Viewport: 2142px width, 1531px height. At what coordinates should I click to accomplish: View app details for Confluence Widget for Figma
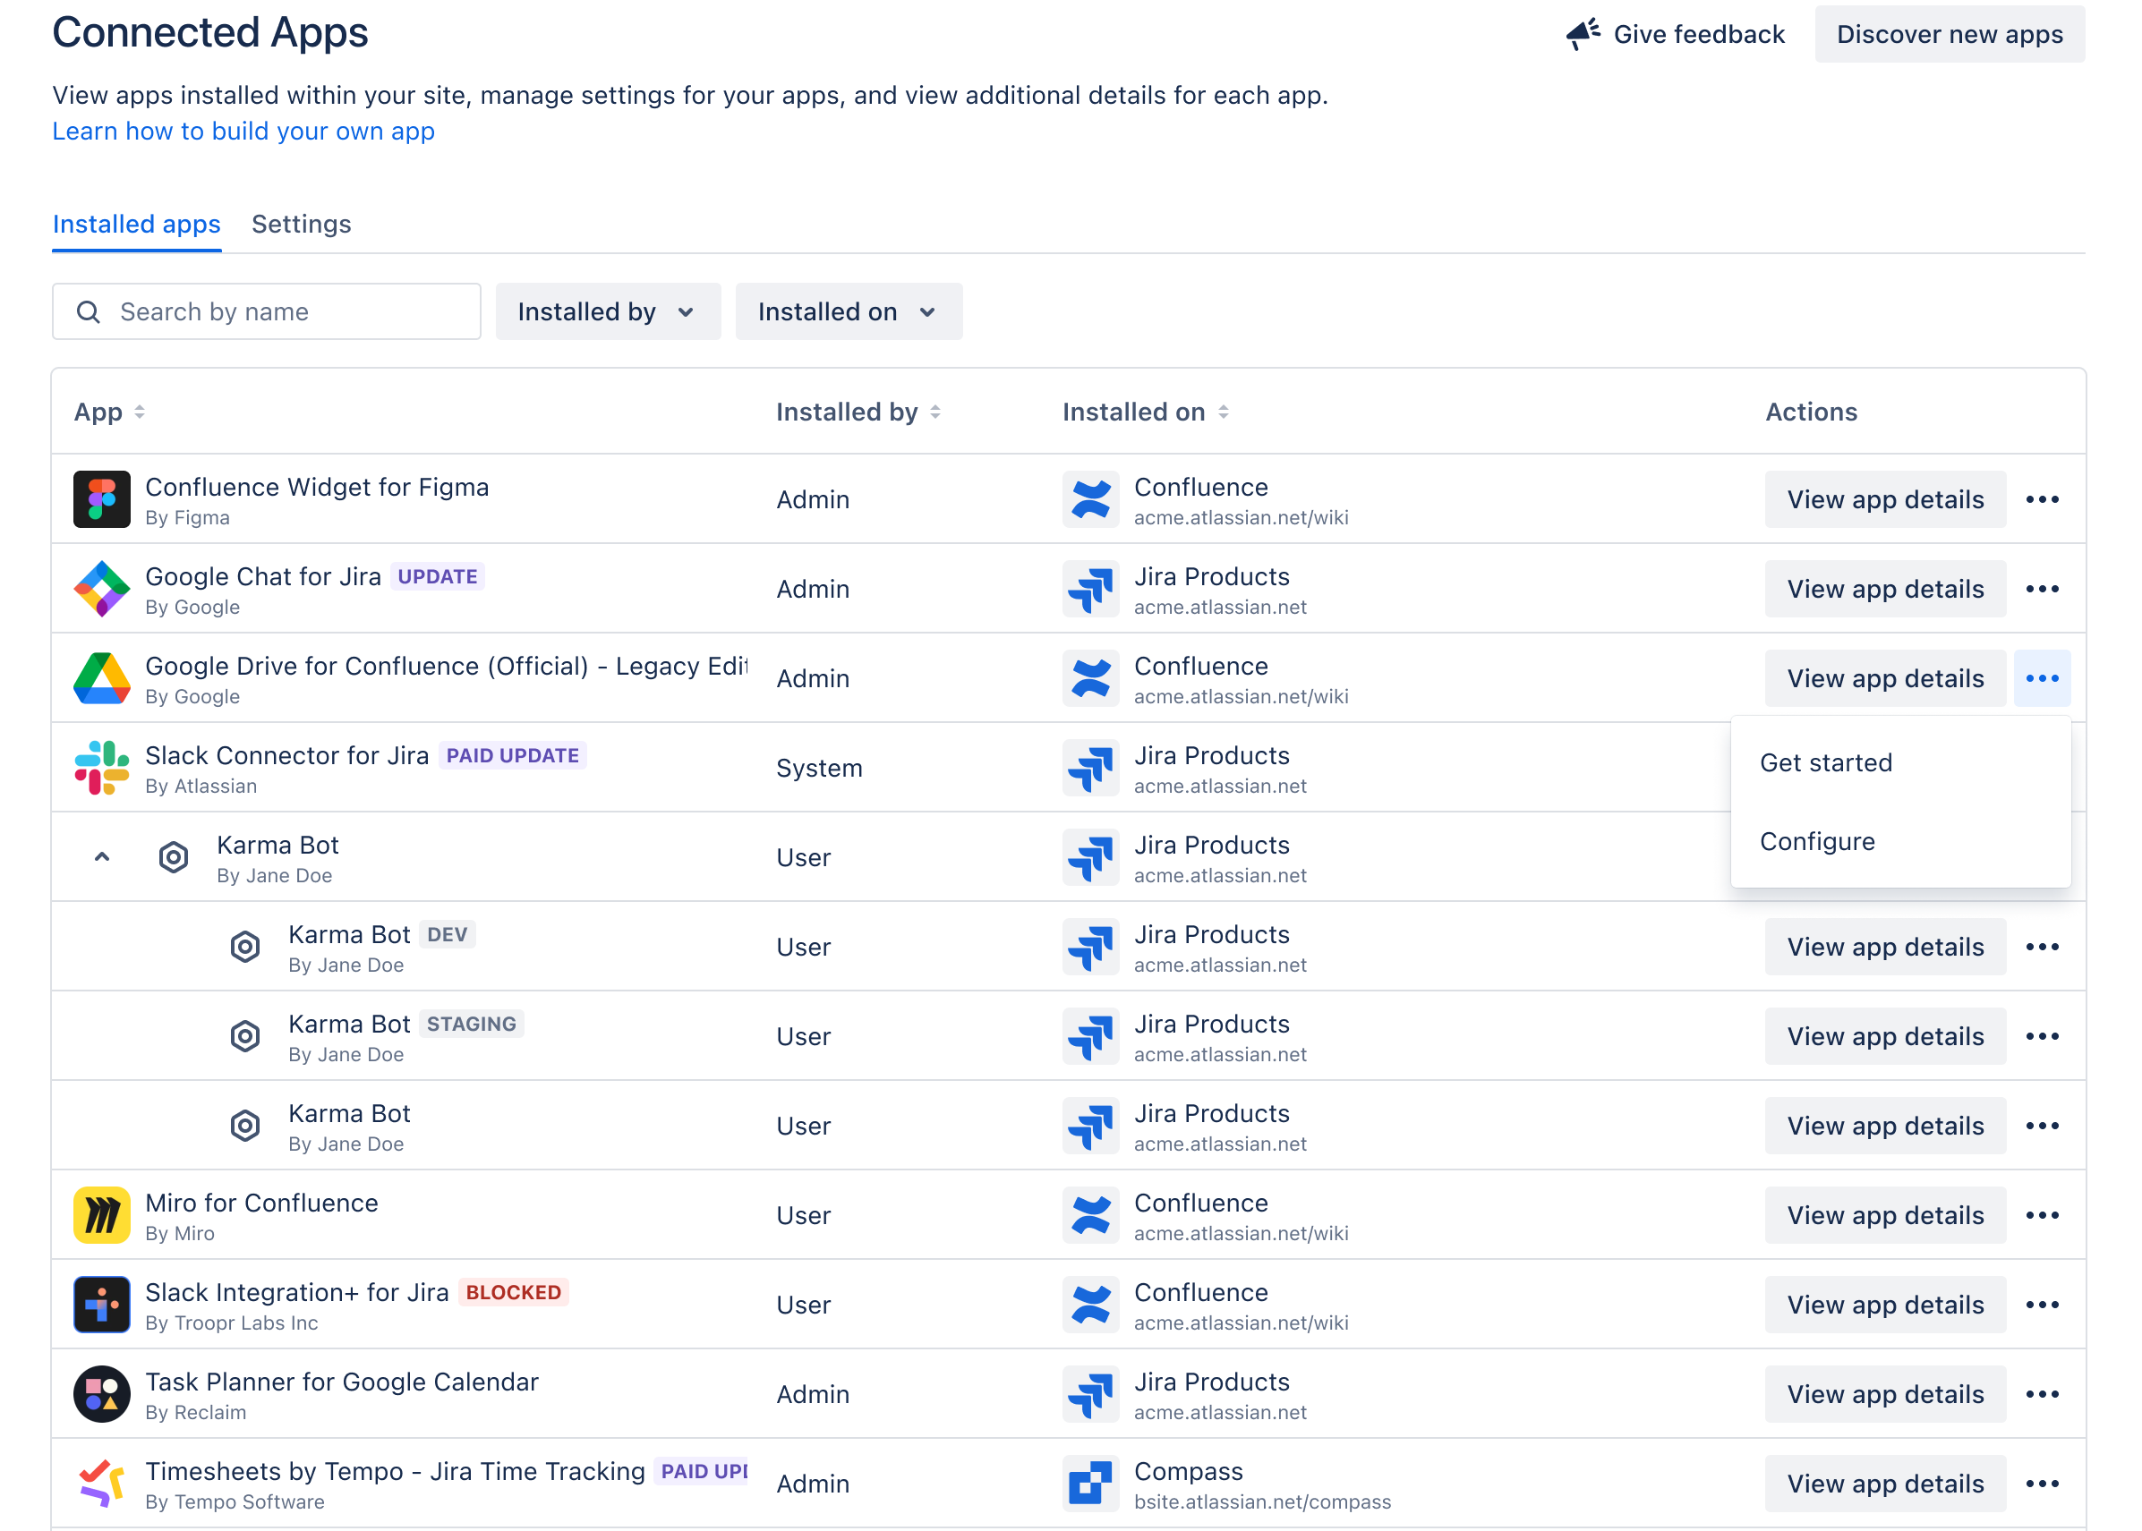click(1886, 499)
